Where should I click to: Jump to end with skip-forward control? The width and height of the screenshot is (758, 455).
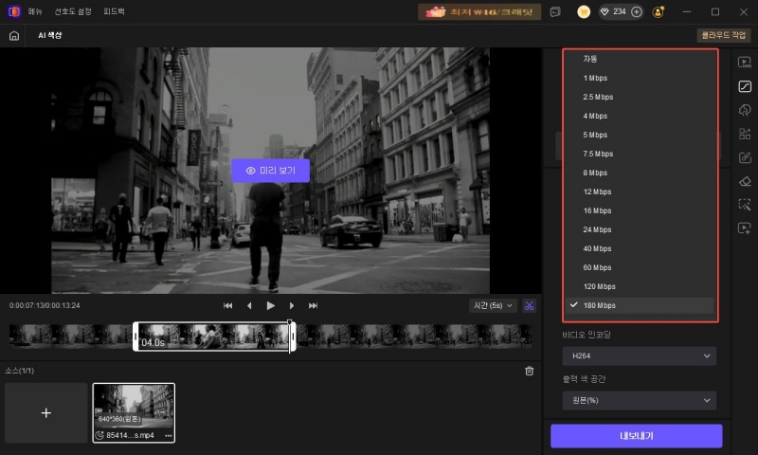point(313,305)
